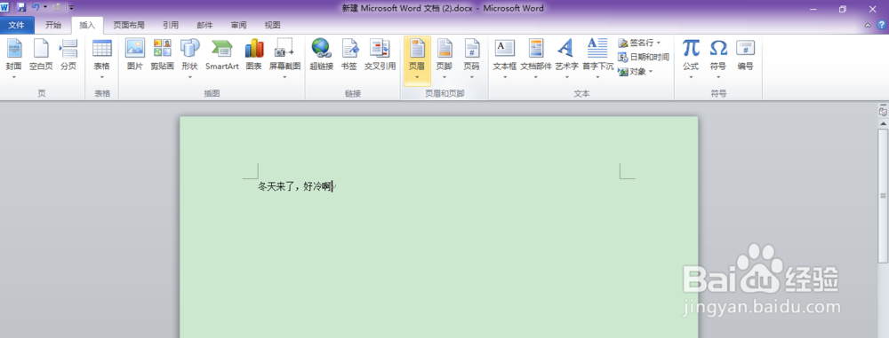Insert a bookmark (书签)
Viewport: 889px width, 338px height.
[349, 56]
